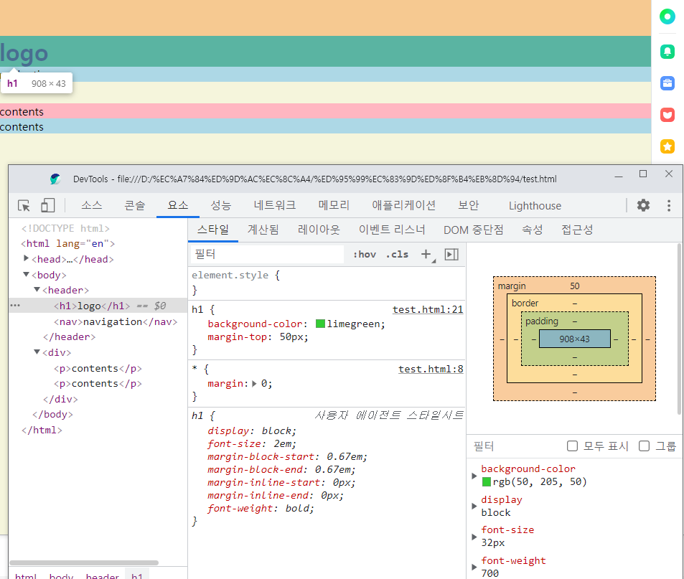
Task: Click the green circle sidebar icon
Action: coord(667,17)
